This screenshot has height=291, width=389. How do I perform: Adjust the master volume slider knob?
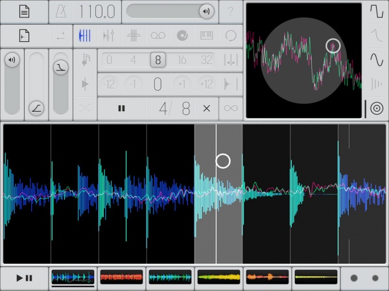click(206, 12)
